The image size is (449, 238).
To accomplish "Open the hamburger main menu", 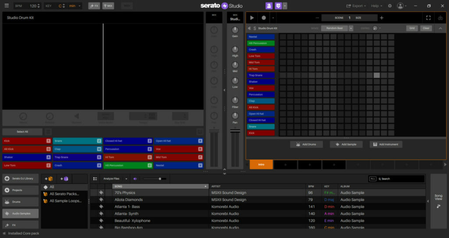I will tap(7, 6).
